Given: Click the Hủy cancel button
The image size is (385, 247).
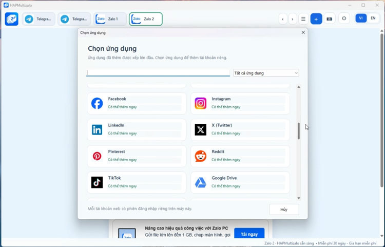Looking at the screenshot, I should [x=284, y=210].
